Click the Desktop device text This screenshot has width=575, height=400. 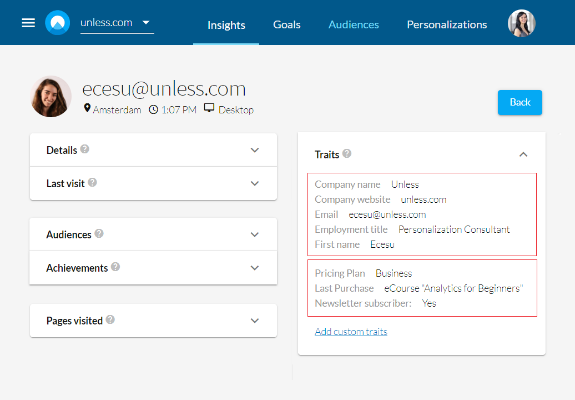point(236,110)
